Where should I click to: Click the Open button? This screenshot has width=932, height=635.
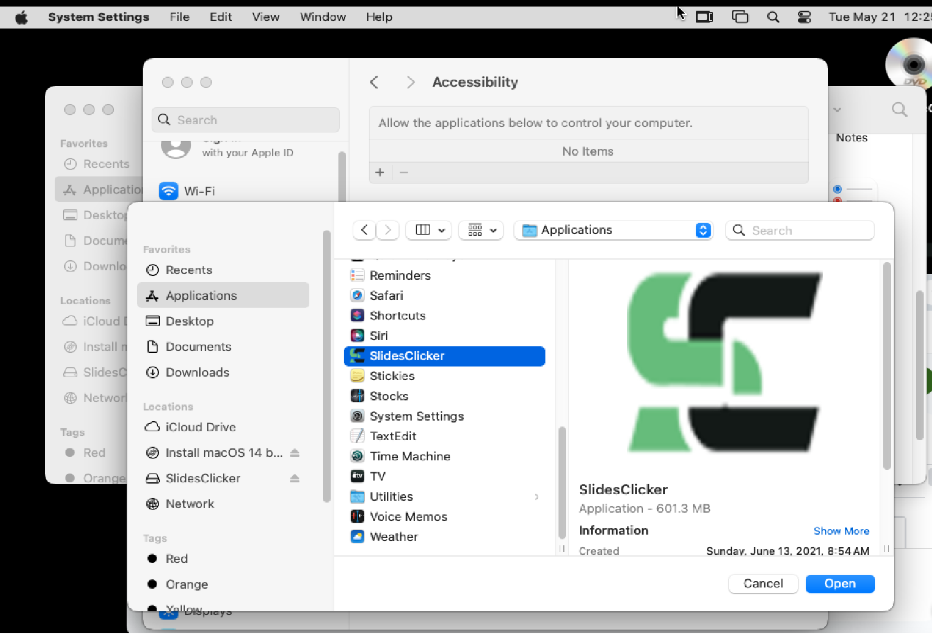840,584
